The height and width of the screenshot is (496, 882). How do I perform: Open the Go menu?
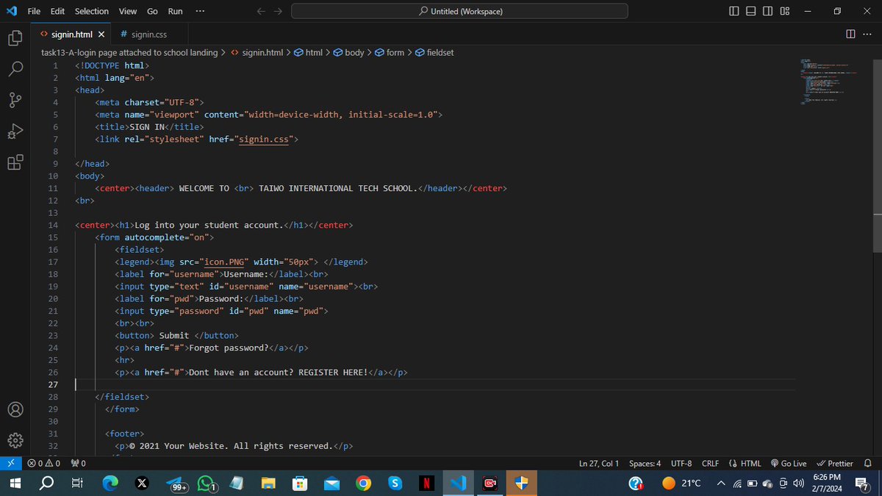point(152,11)
